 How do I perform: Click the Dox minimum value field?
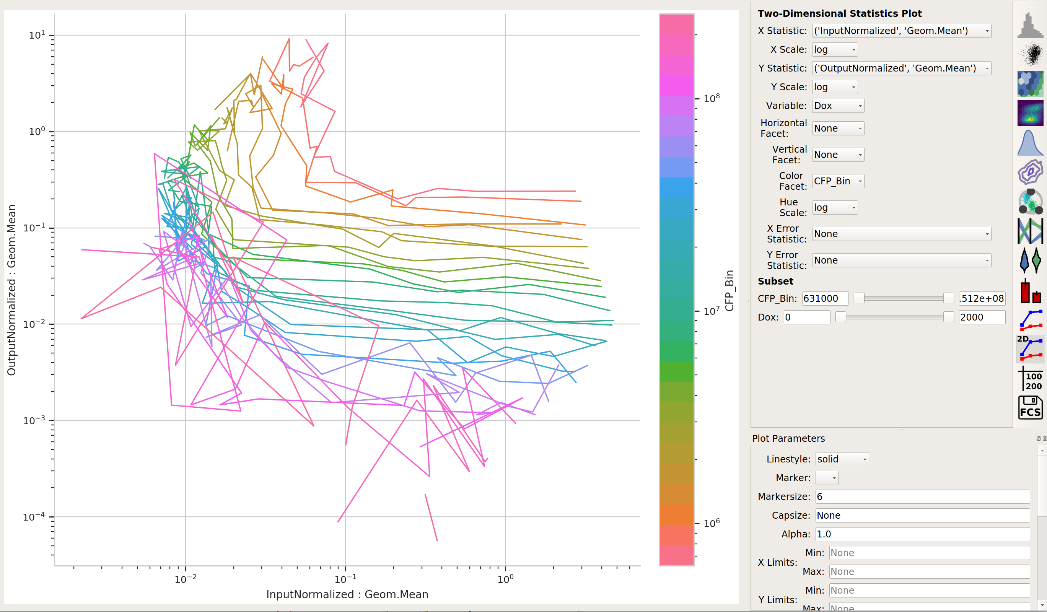(x=806, y=317)
